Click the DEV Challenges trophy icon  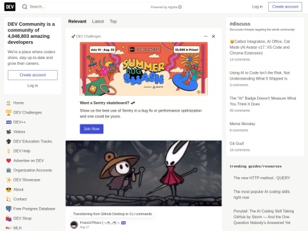coord(8,112)
